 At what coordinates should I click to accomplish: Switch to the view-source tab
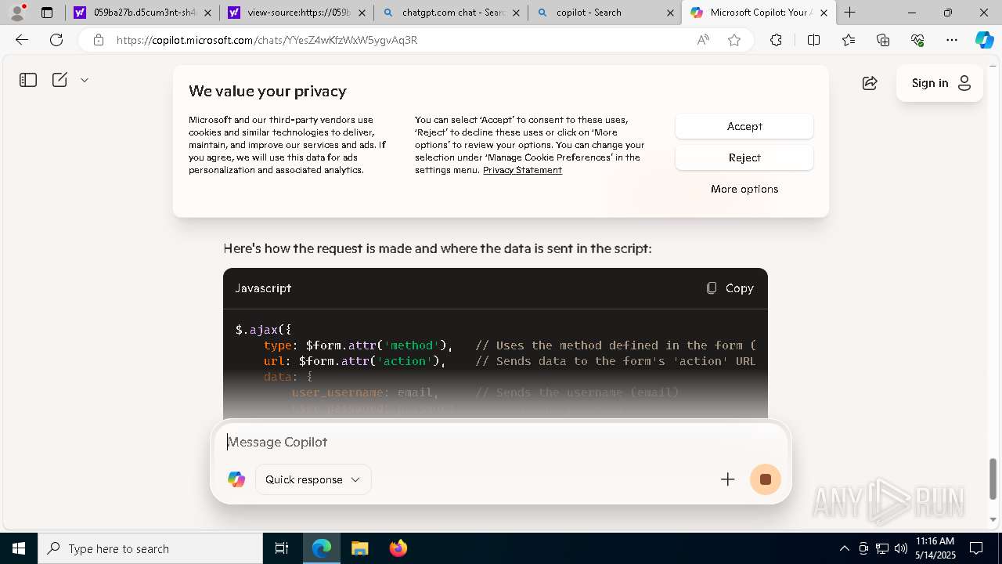(x=296, y=13)
